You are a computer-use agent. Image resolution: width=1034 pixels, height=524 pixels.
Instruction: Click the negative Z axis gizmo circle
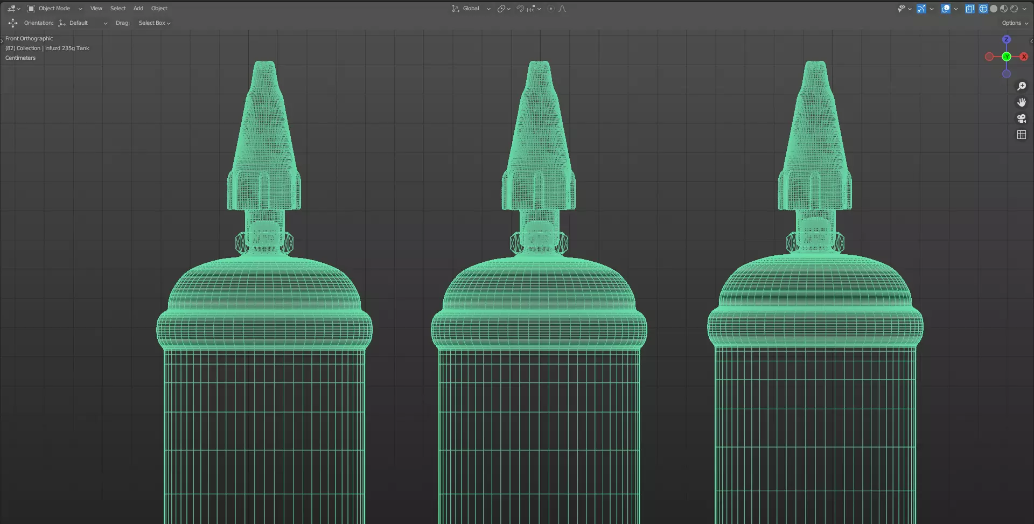click(x=1007, y=74)
